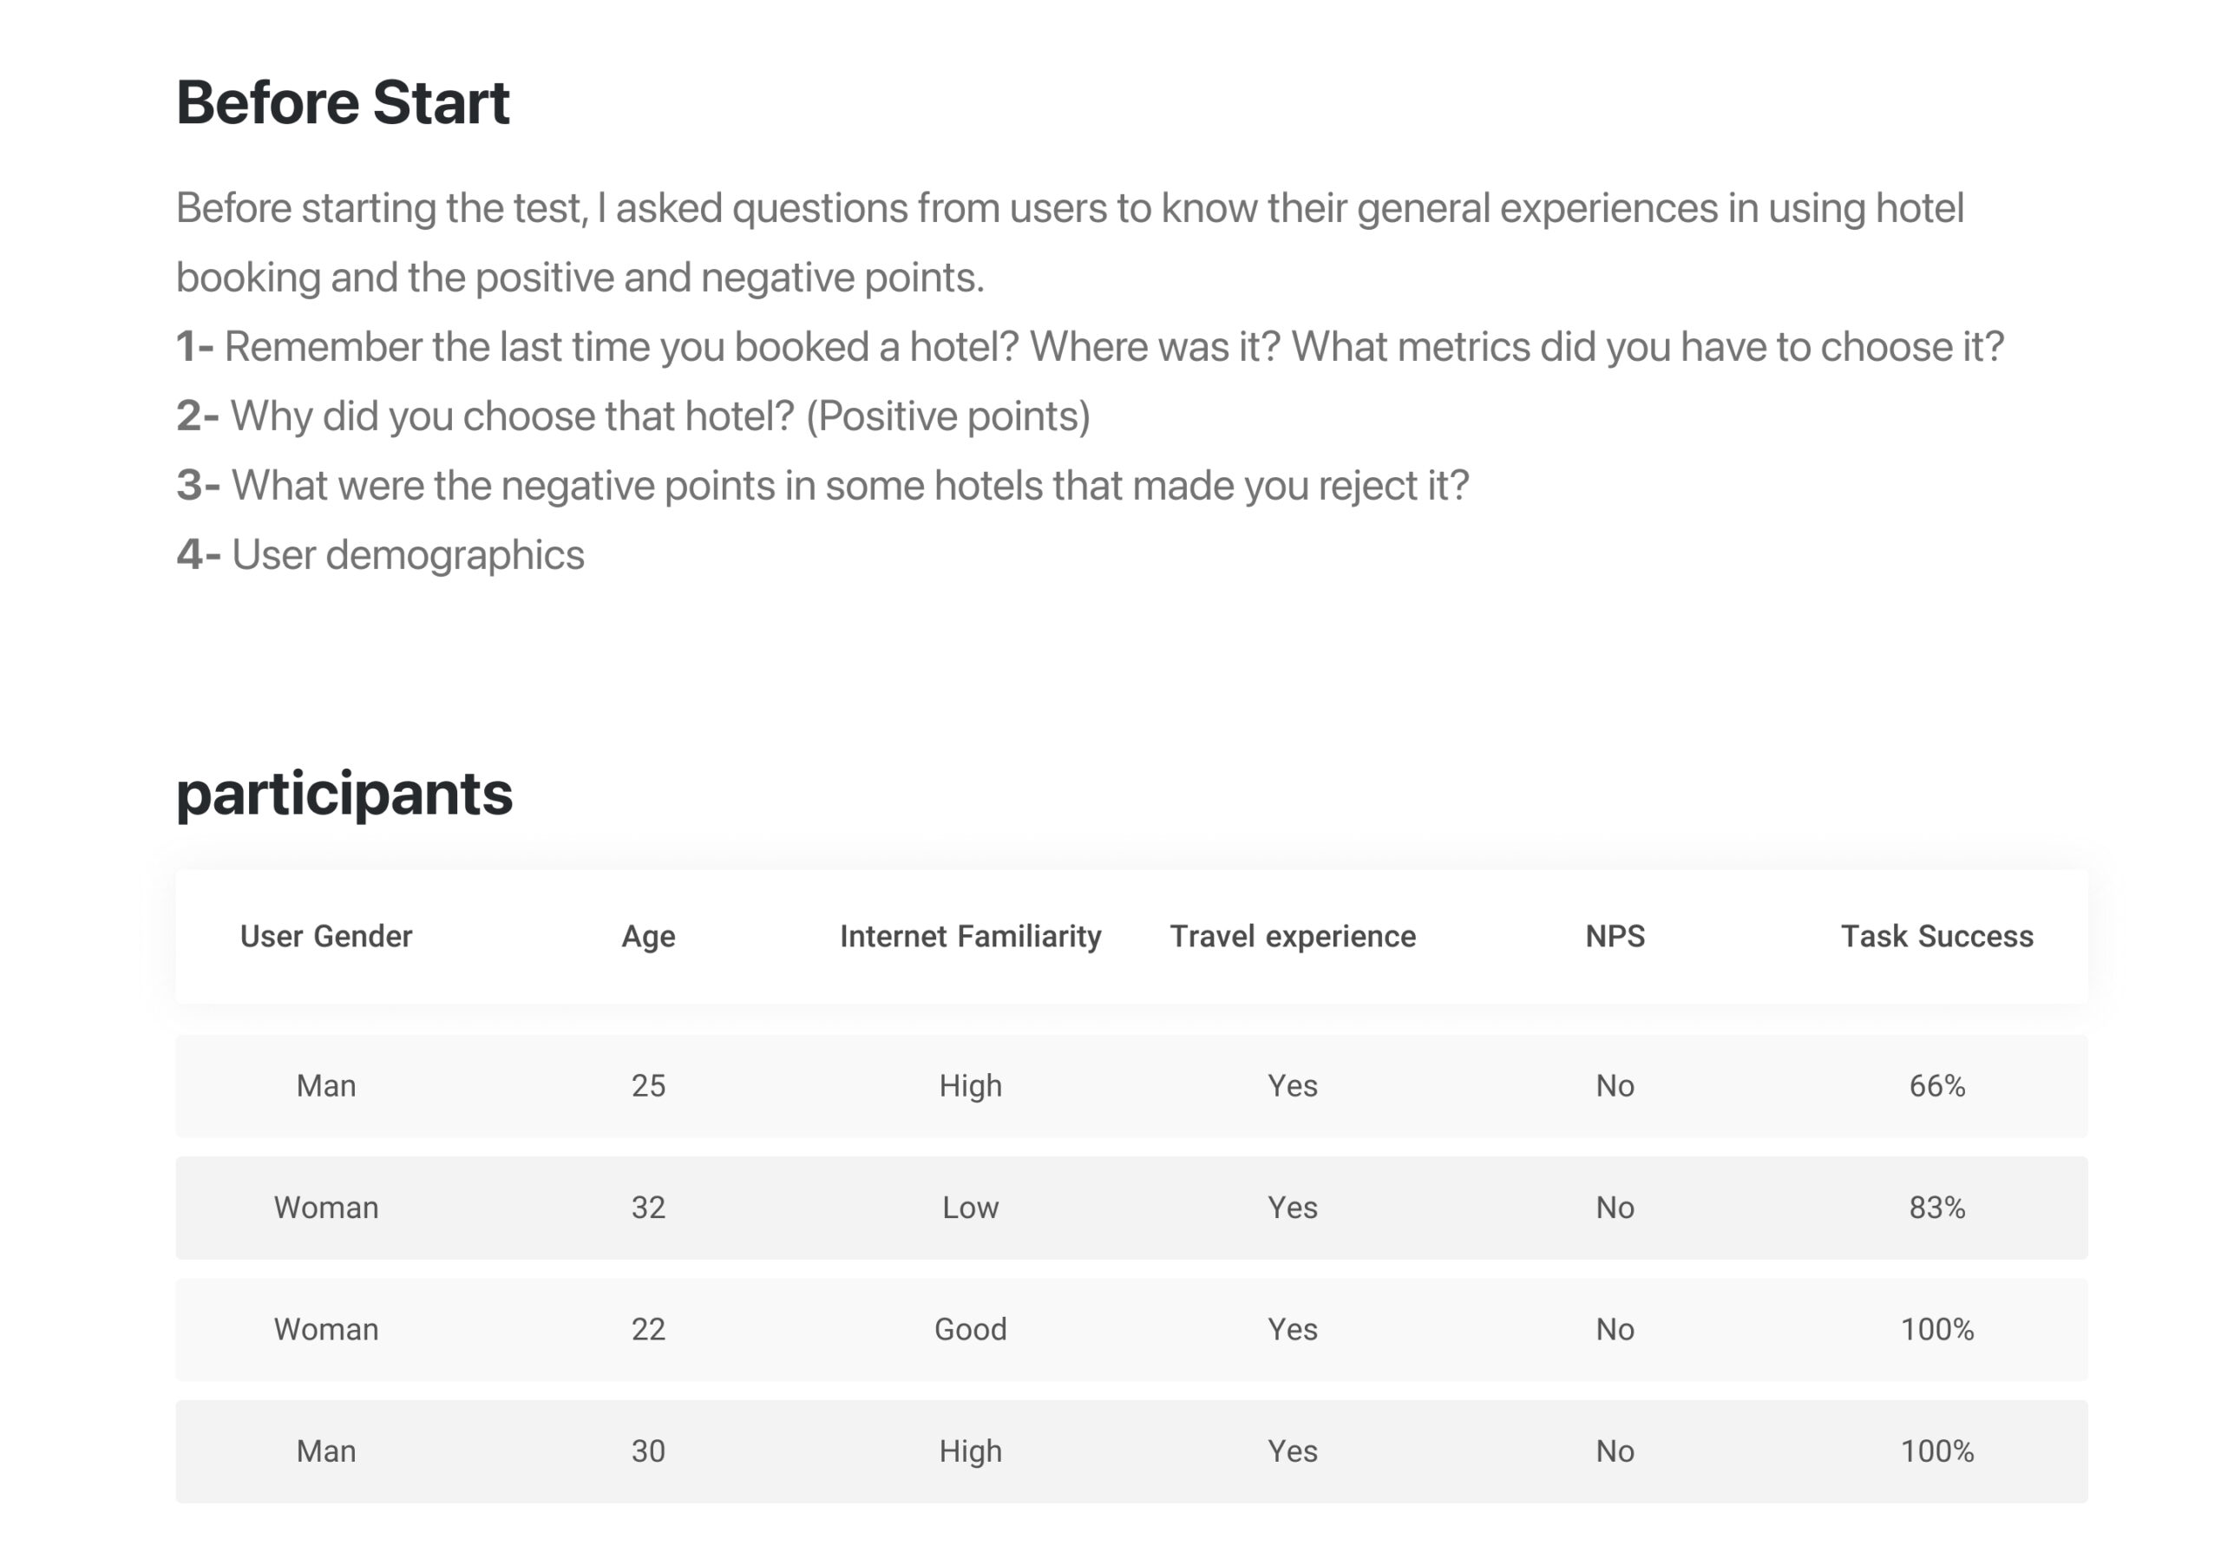This screenshot has height=1565, width=2221.
Task: Select the 'Task Success' column header
Action: pos(1936,936)
